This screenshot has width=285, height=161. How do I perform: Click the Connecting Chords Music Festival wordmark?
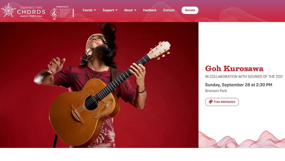(x=31, y=12)
